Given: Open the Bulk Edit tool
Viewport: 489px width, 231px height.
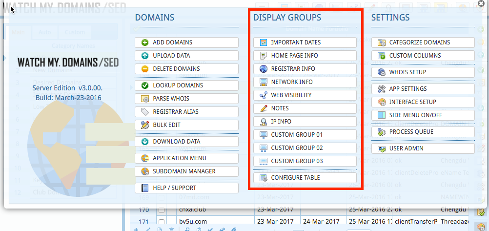Looking at the screenshot, I should click(x=186, y=125).
